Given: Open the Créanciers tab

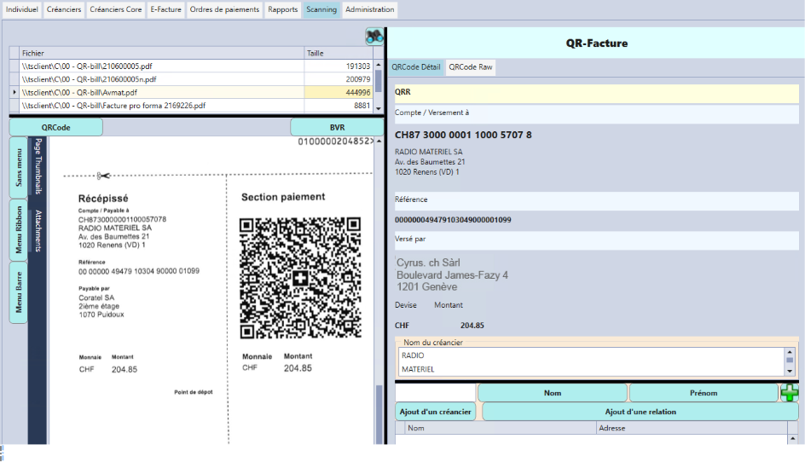Looking at the screenshot, I should click(64, 9).
